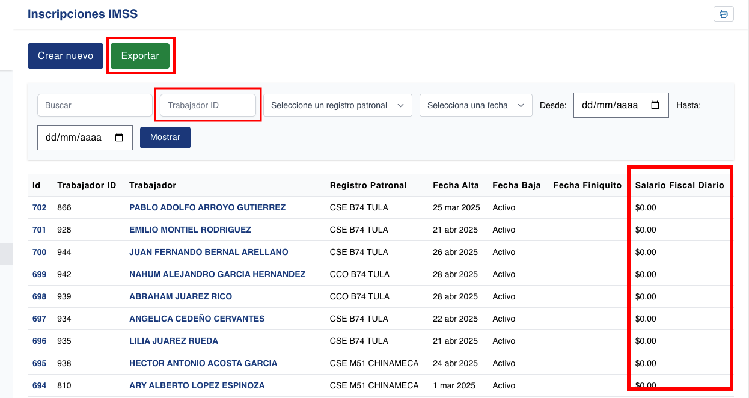Click HECTOR ANTONIO ACOSTA GARCIA worker link
This screenshot has width=749, height=398.
click(x=203, y=363)
